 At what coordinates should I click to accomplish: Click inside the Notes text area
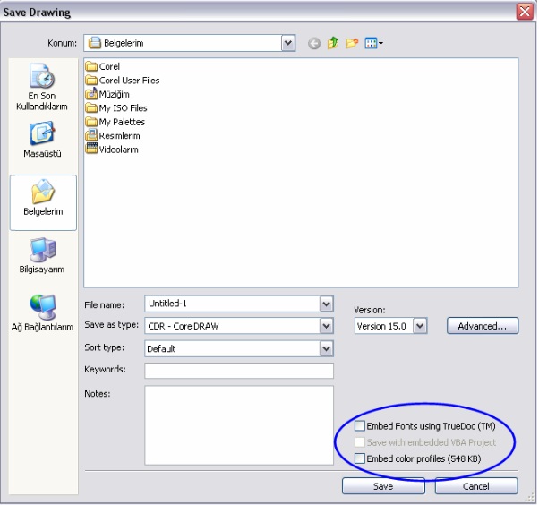pos(239,425)
